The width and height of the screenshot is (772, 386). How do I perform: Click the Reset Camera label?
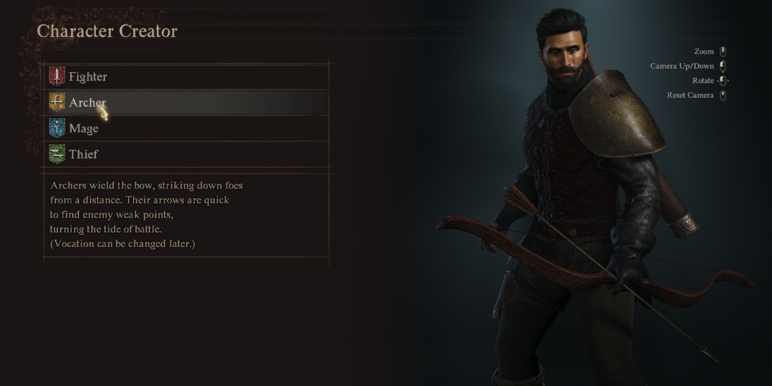point(690,95)
